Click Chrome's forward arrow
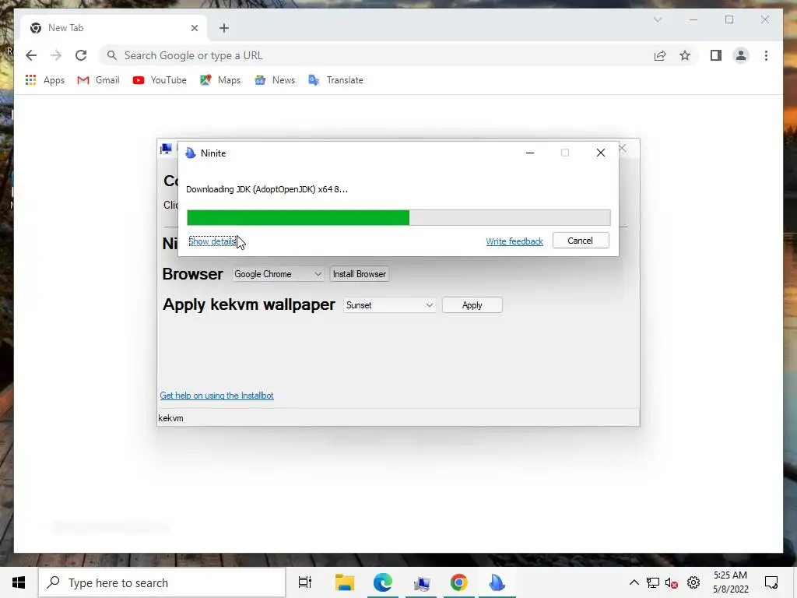This screenshot has width=797, height=598. (56, 55)
